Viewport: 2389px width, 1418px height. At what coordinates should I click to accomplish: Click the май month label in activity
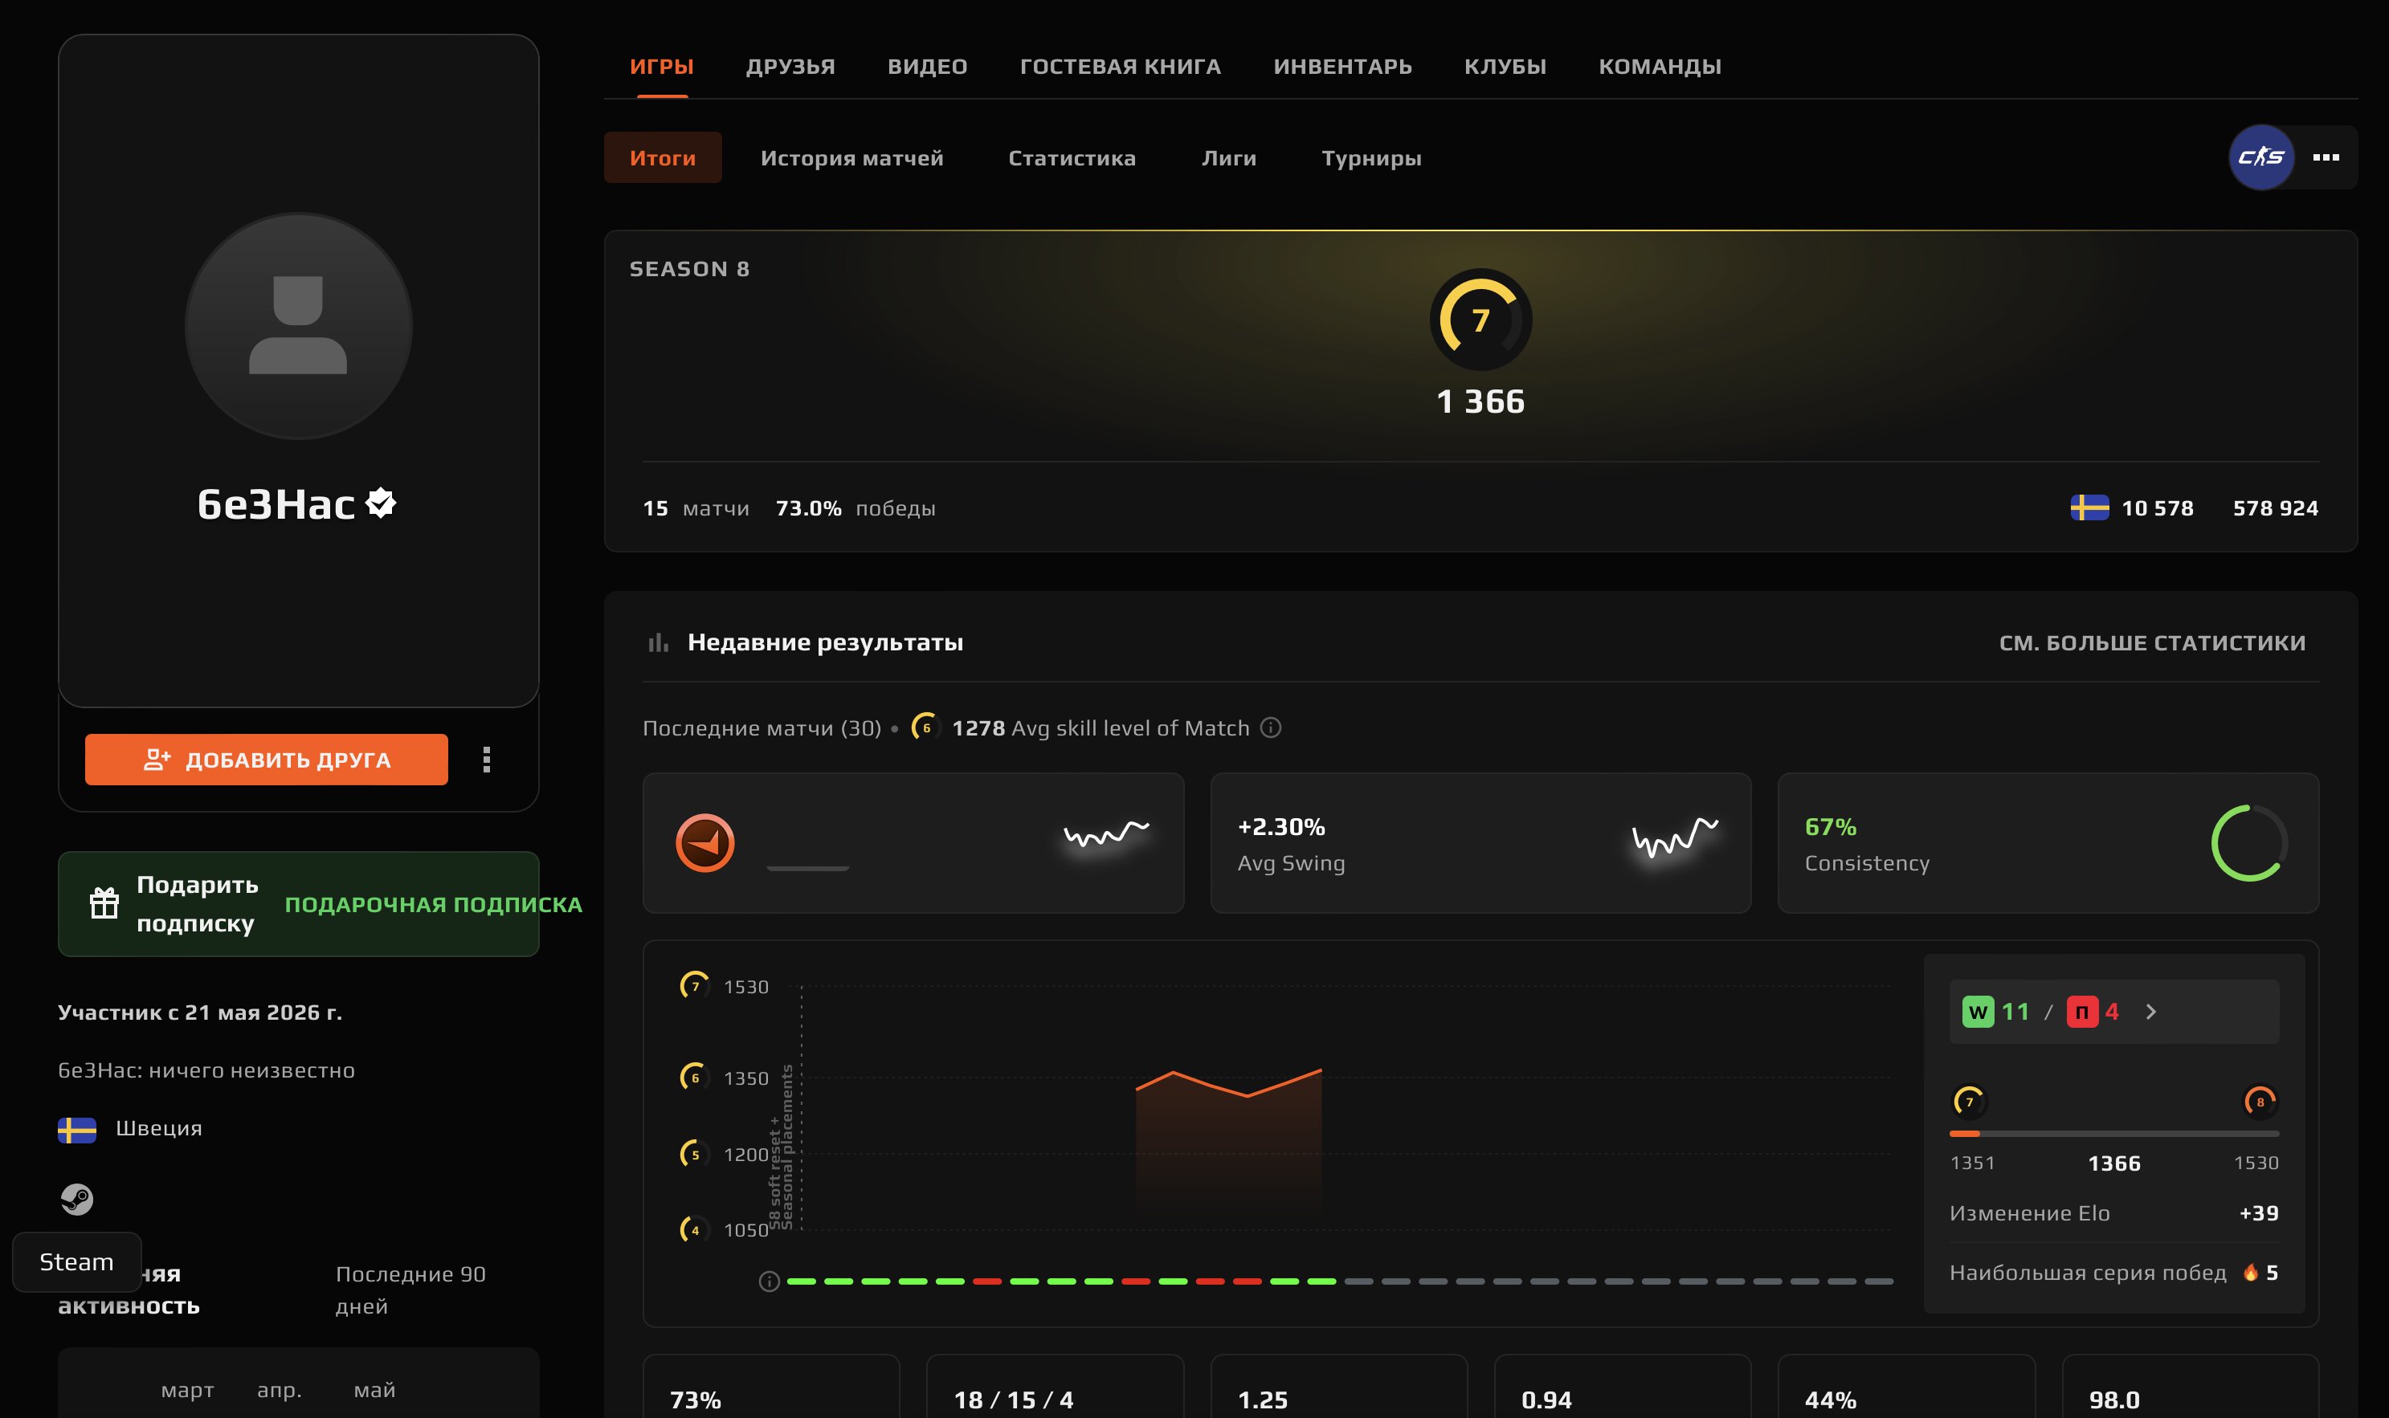tap(375, 1390)
